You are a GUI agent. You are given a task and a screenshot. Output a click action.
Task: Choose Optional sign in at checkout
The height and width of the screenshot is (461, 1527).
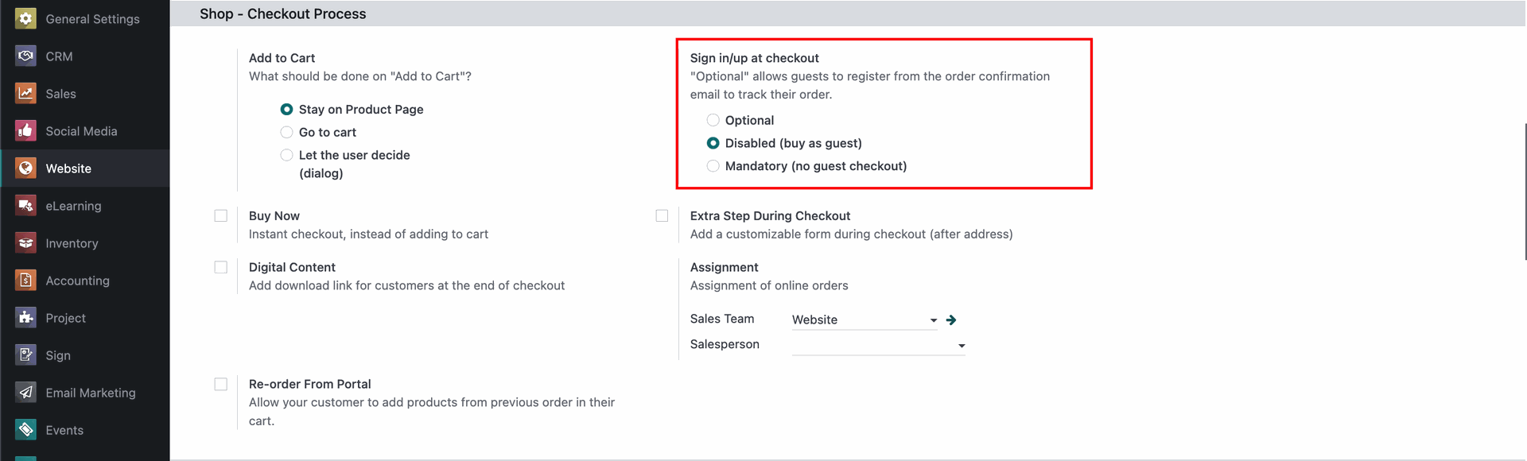pyautogui.click(x=713, y=120)
